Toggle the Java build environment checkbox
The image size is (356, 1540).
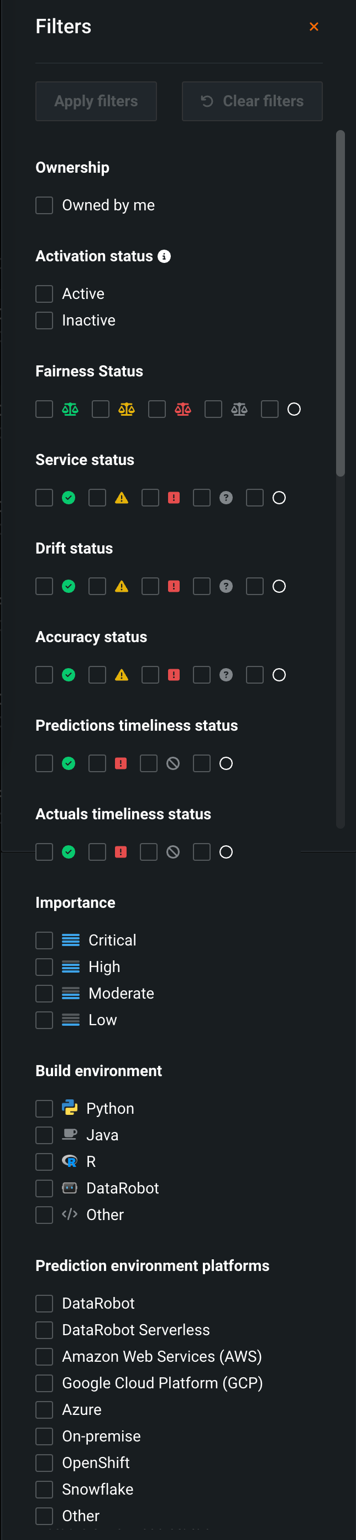(x=44, y=1135)
